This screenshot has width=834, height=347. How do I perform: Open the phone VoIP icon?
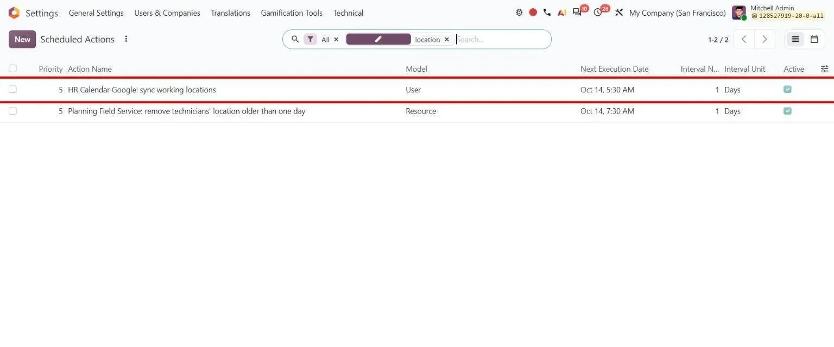pyautogui.click(x=547, y=12)
